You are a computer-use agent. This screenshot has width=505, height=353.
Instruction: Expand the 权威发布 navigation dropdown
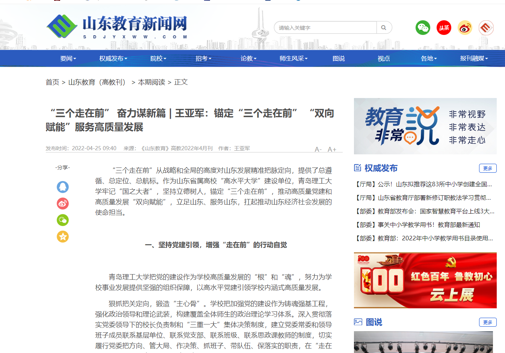(x=113, y=59)
